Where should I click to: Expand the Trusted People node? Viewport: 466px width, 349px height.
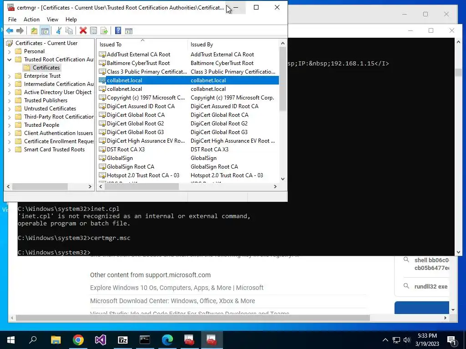(9, 125)
